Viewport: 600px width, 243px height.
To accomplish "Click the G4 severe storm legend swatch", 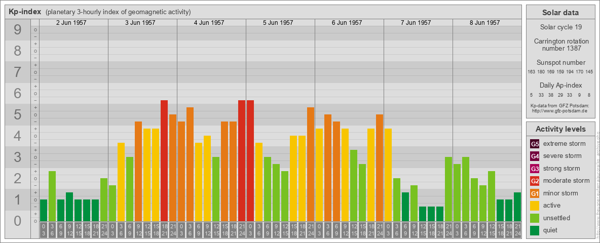I will tap(535, 156).
